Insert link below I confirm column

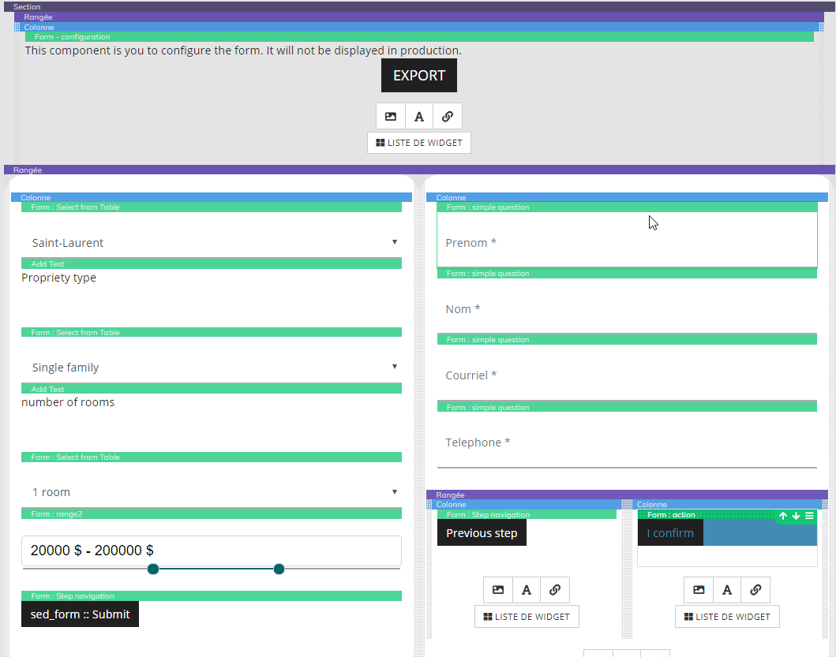pyautogui.click(x=755, y=590)
